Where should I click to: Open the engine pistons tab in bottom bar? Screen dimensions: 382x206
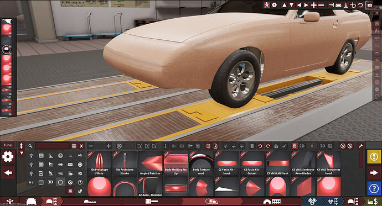[312, 202]
